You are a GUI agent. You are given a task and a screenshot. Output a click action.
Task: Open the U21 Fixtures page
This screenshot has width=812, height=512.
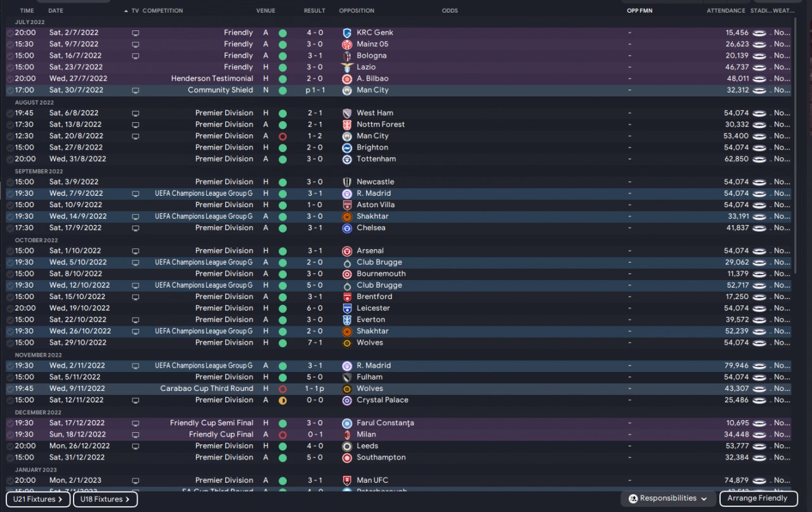pyautogui.click(x=38, y=499)
